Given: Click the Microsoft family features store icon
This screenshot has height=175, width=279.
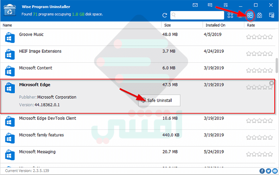Looking at the screenshot, I should click(x=10, y=138).
